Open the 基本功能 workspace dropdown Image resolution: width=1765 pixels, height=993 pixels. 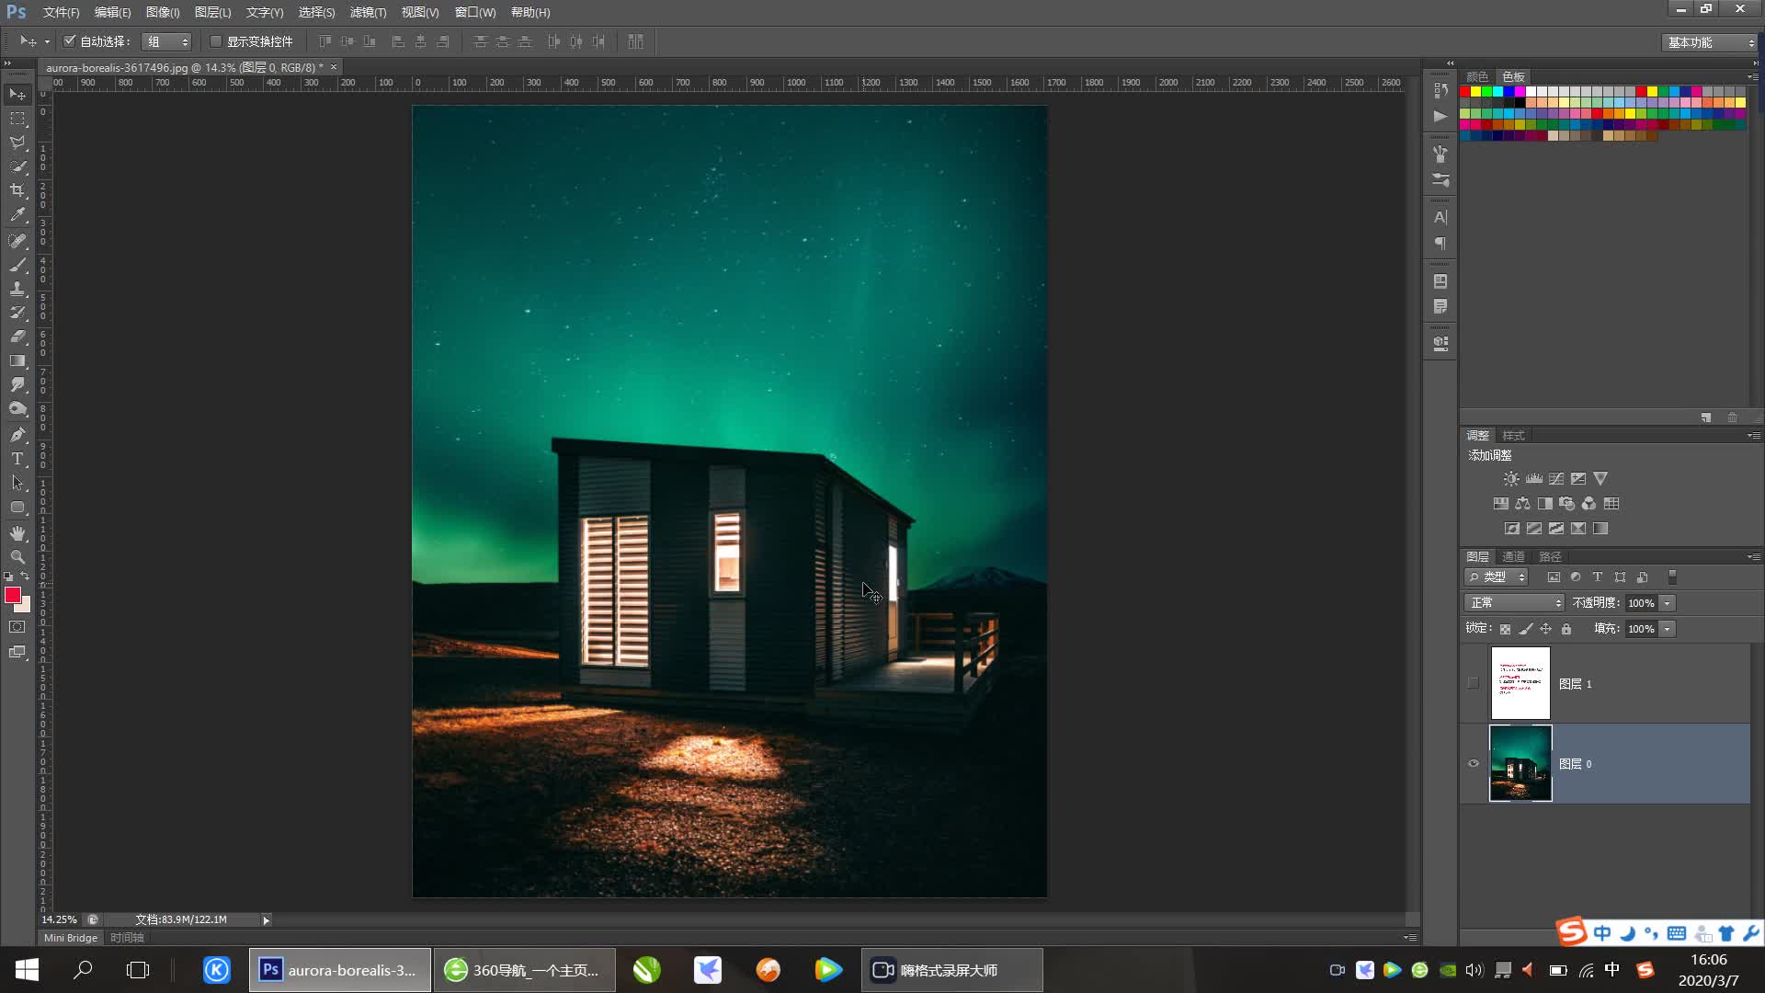(x=1710, y=42)
